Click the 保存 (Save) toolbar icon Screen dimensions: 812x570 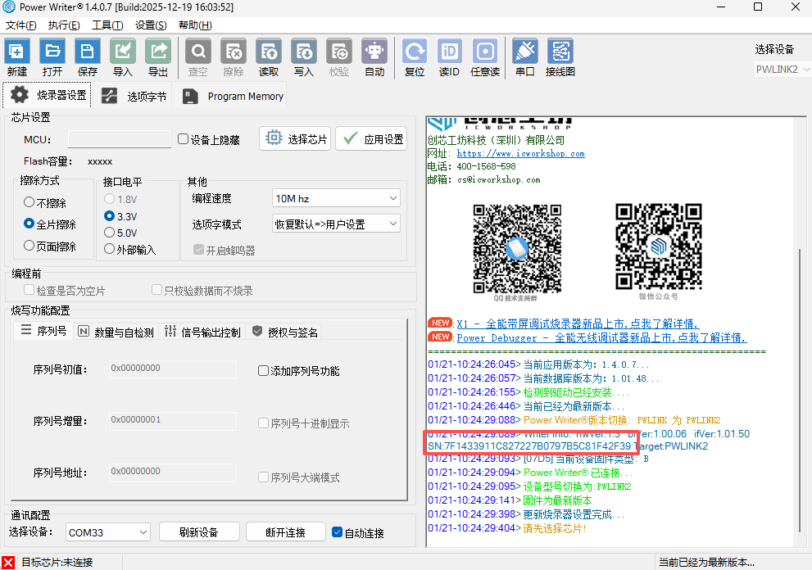pyautogui.click(x=88, y=57)
